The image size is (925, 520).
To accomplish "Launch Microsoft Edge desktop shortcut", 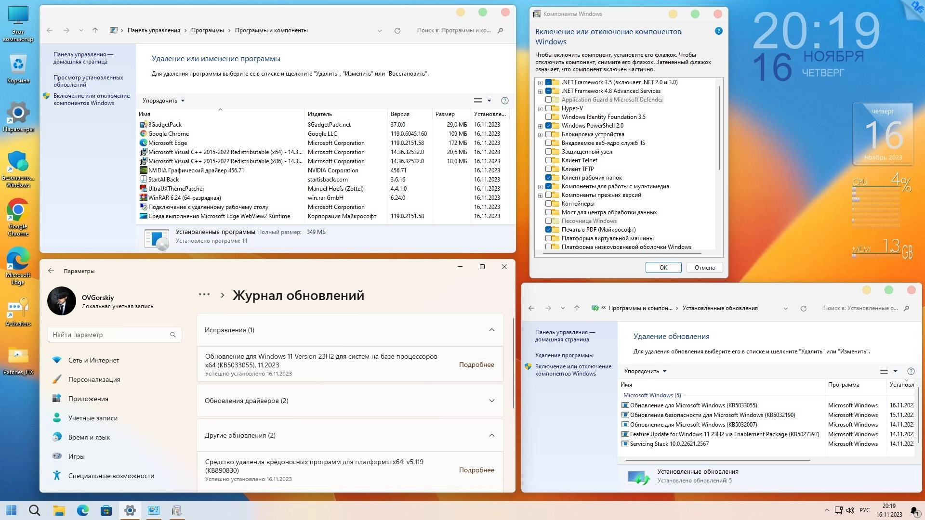I will 18,266.
